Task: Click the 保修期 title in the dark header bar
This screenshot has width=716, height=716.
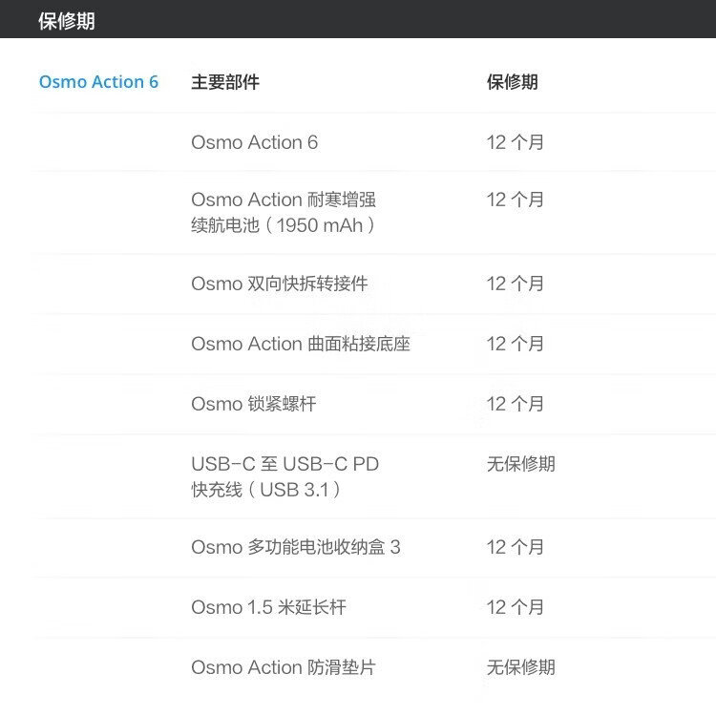Action: pos(67,21)
